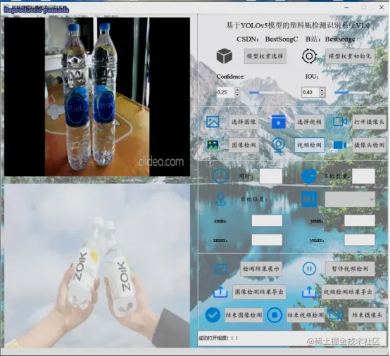Click the CSDN: BestSongC text

point(267,39)
